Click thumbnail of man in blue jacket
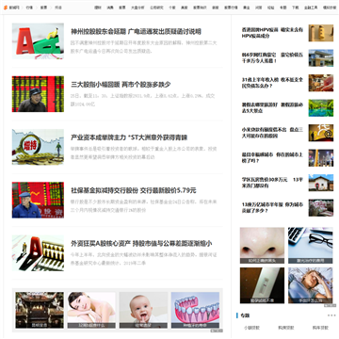The image size is (339, 339). click(x=38, y=200)
